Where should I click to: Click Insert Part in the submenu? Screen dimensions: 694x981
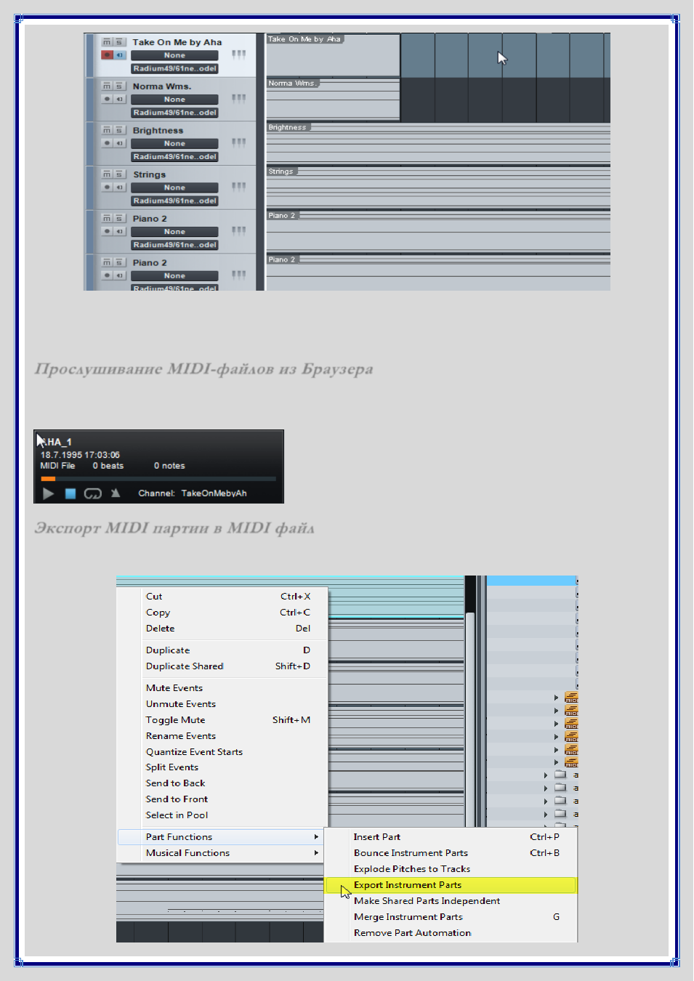[x=451, y=837]
